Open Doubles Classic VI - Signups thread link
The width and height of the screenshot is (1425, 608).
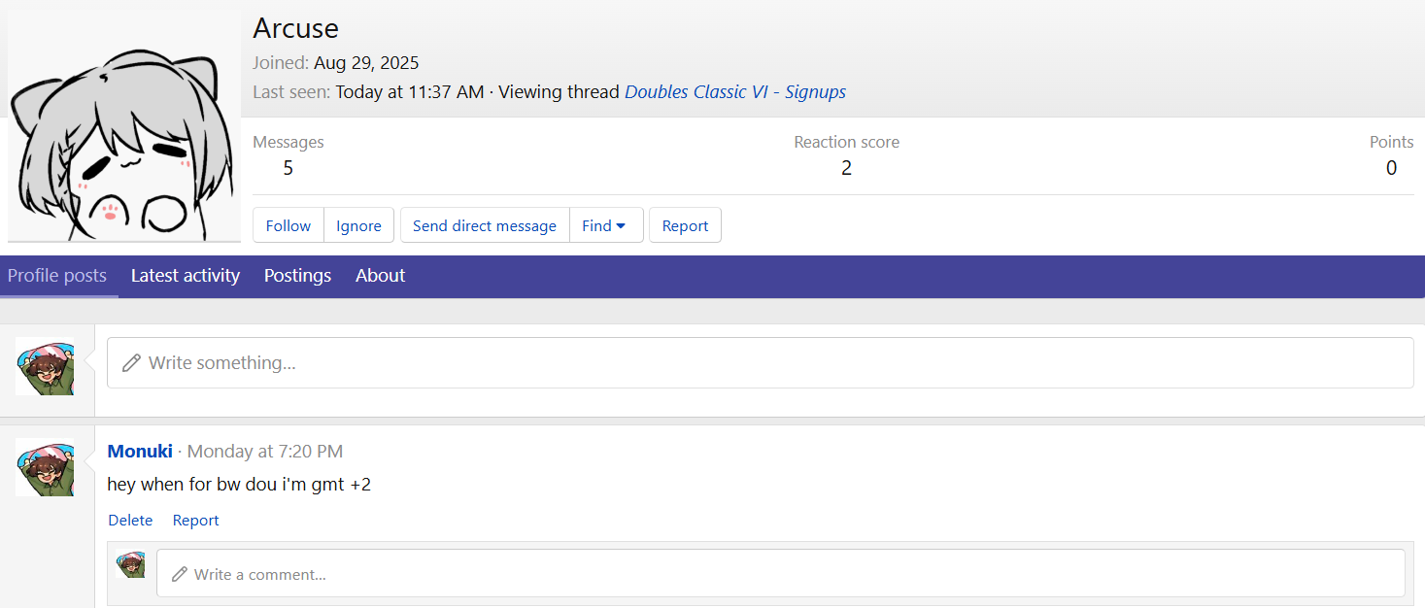[x=735, y=92]
